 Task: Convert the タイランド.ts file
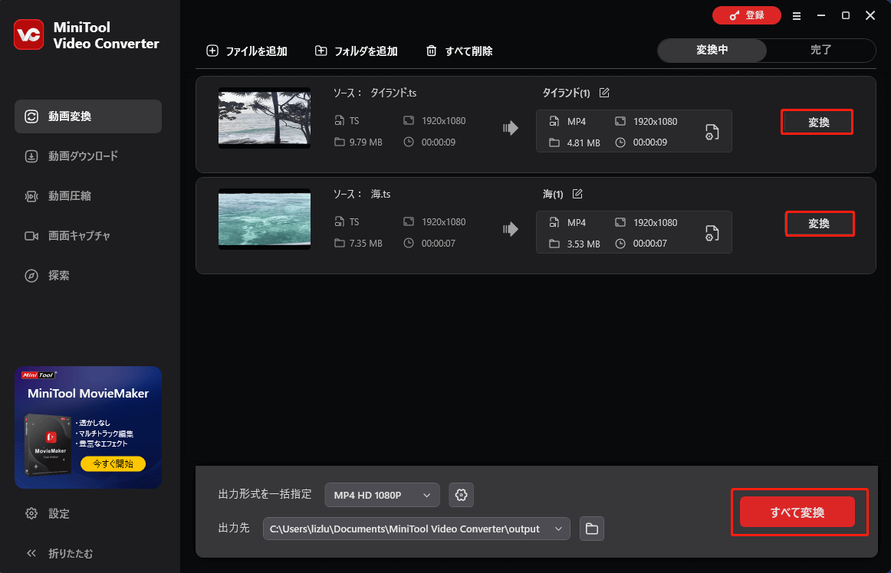tap(817, 122)
